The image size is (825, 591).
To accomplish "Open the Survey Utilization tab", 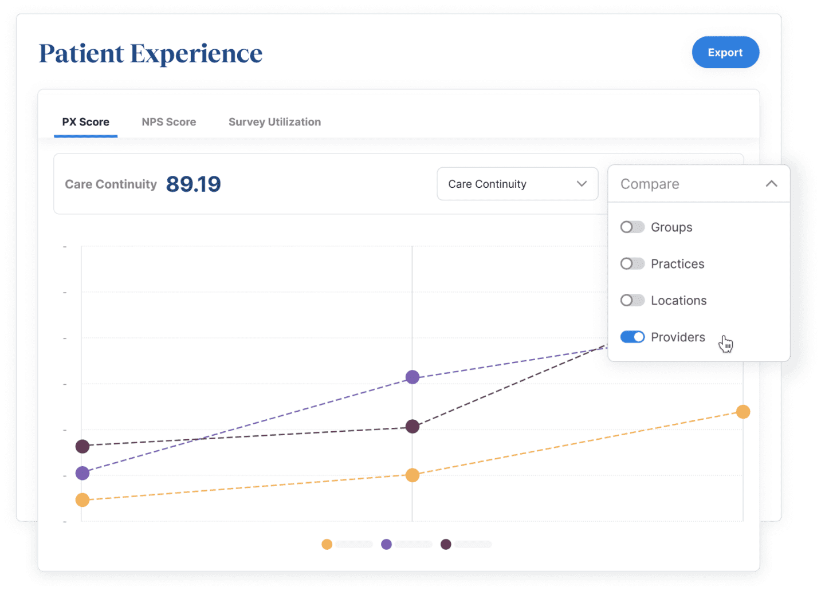I will pos(274,122).
